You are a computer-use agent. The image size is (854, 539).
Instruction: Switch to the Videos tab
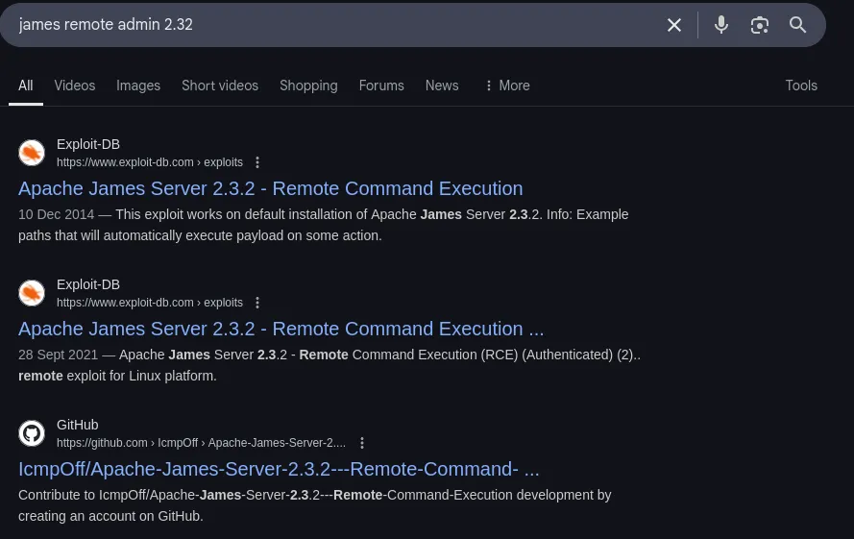click(x=74, y=86)
